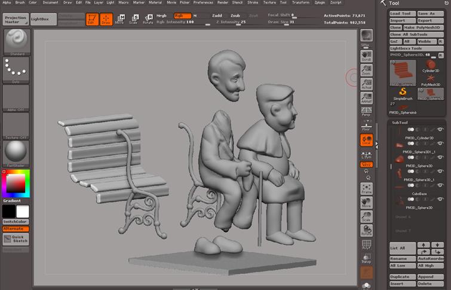Image resolution: width=451 pixels, height=290 pixels.
Task: Click the main color picker square
Action: pyautogui.click(x=16, y=184)
